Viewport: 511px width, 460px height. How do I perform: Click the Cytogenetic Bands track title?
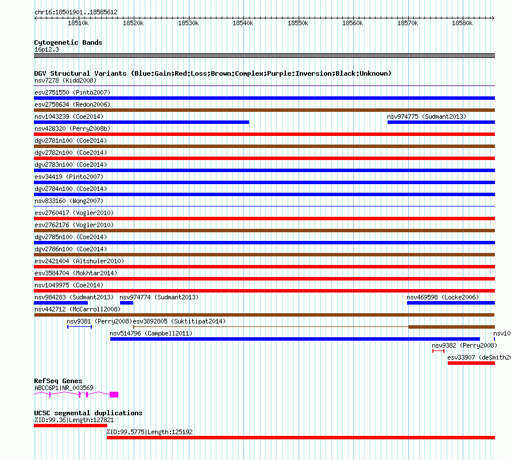68,42
